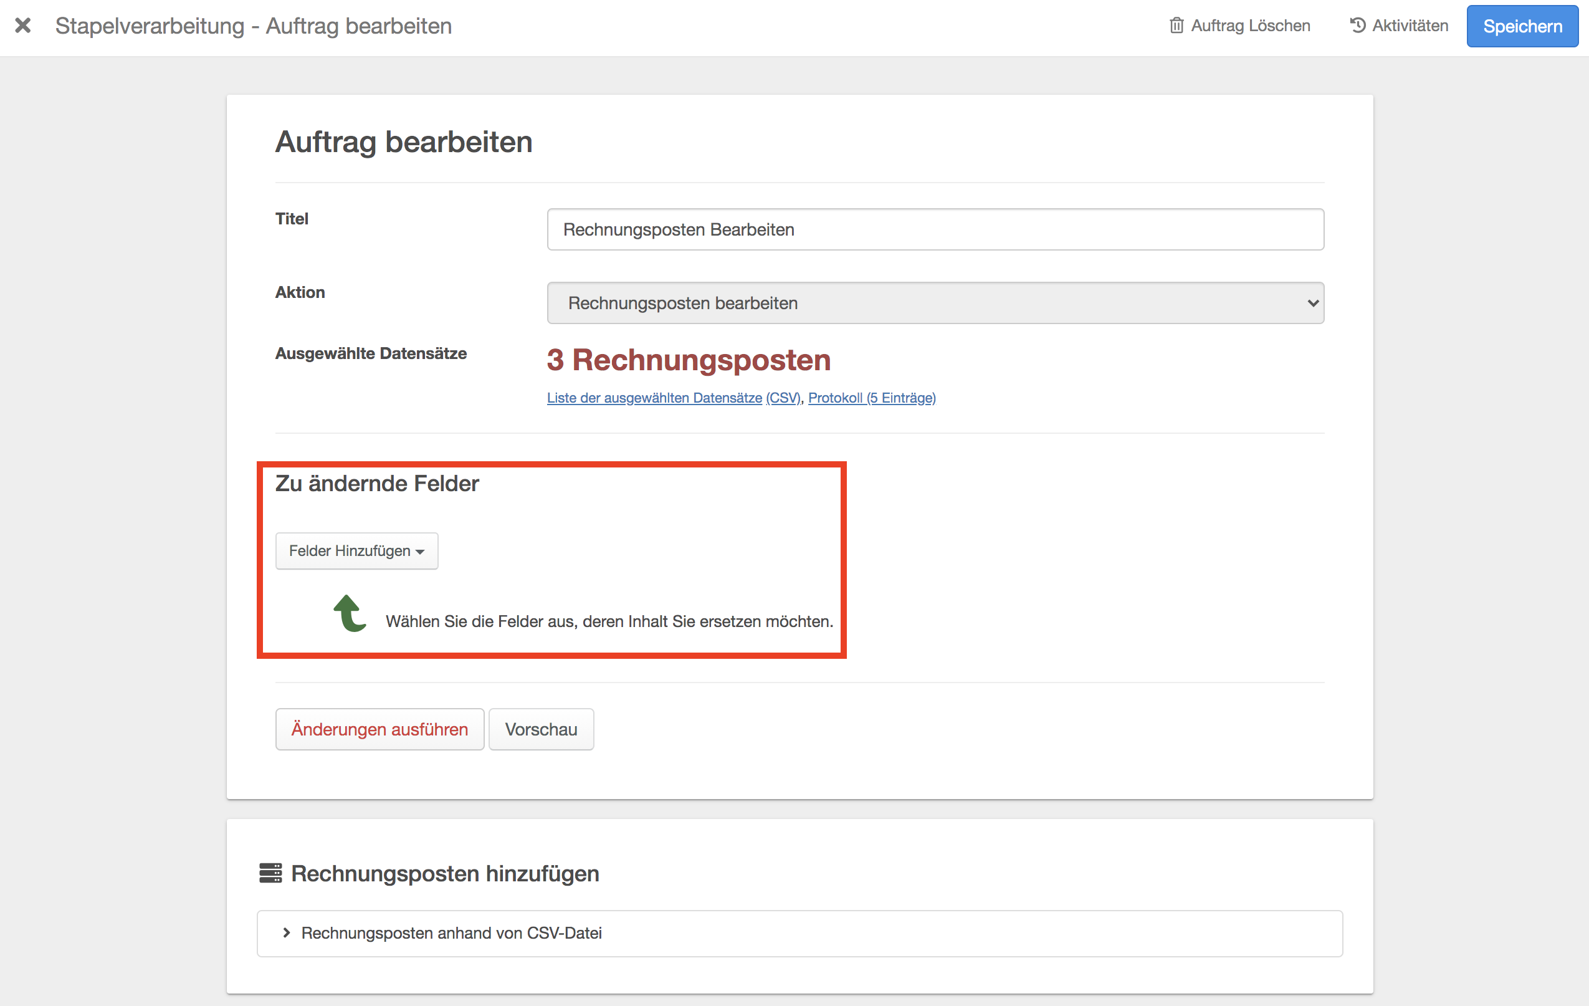Click the server icon beside Rechnungsposten hinzufügen
1589x1006 pixels.
coord(270,873)
